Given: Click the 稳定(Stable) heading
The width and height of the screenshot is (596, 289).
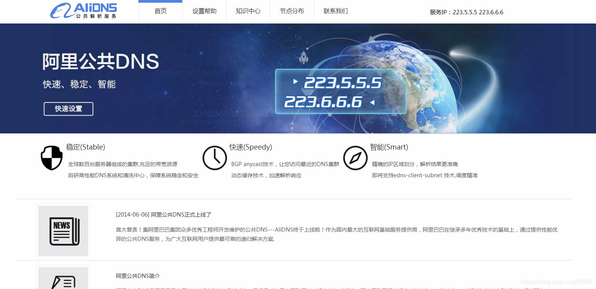Looking at the screenshot, I should click(x=86, y=147).
